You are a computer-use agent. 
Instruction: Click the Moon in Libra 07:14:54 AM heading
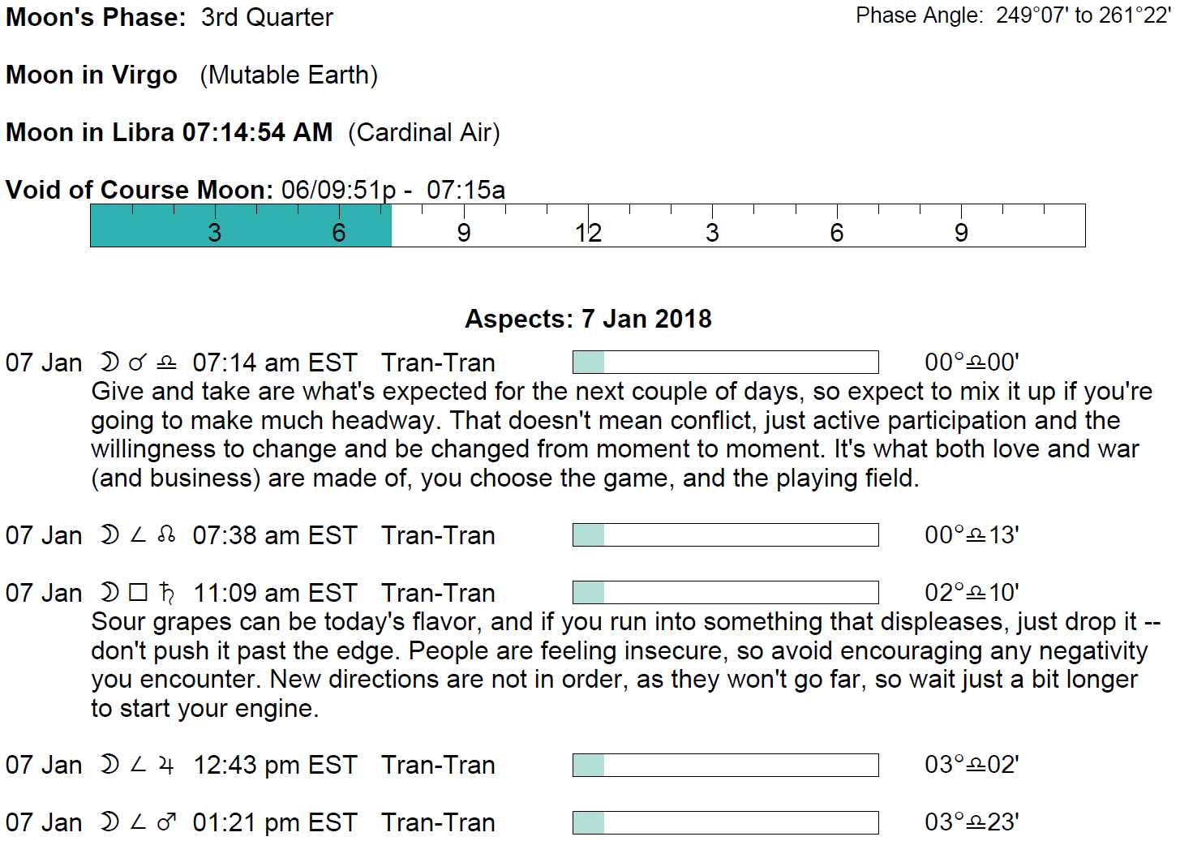tap(169, 132)
